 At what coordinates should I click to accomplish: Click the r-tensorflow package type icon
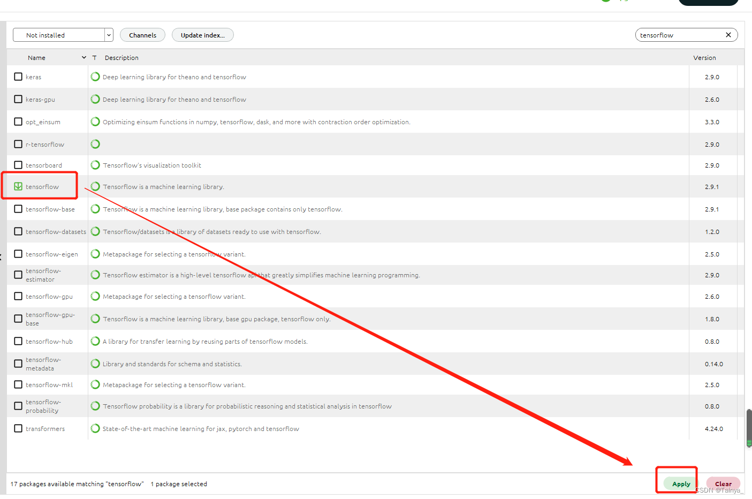95,144
